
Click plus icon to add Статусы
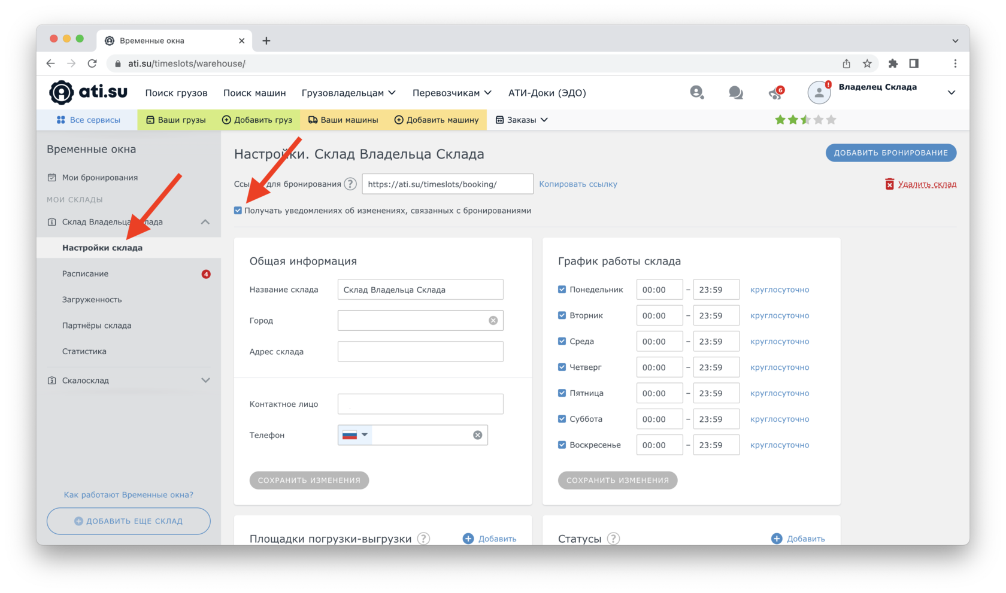[777, 539]
